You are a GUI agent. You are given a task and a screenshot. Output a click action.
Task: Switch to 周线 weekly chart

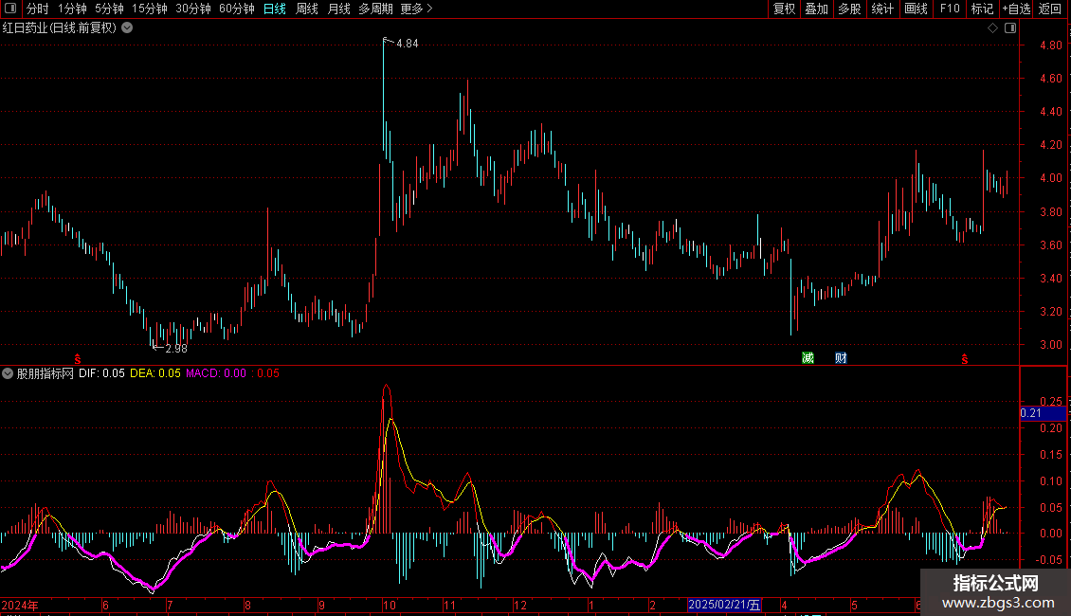point(307,9)
